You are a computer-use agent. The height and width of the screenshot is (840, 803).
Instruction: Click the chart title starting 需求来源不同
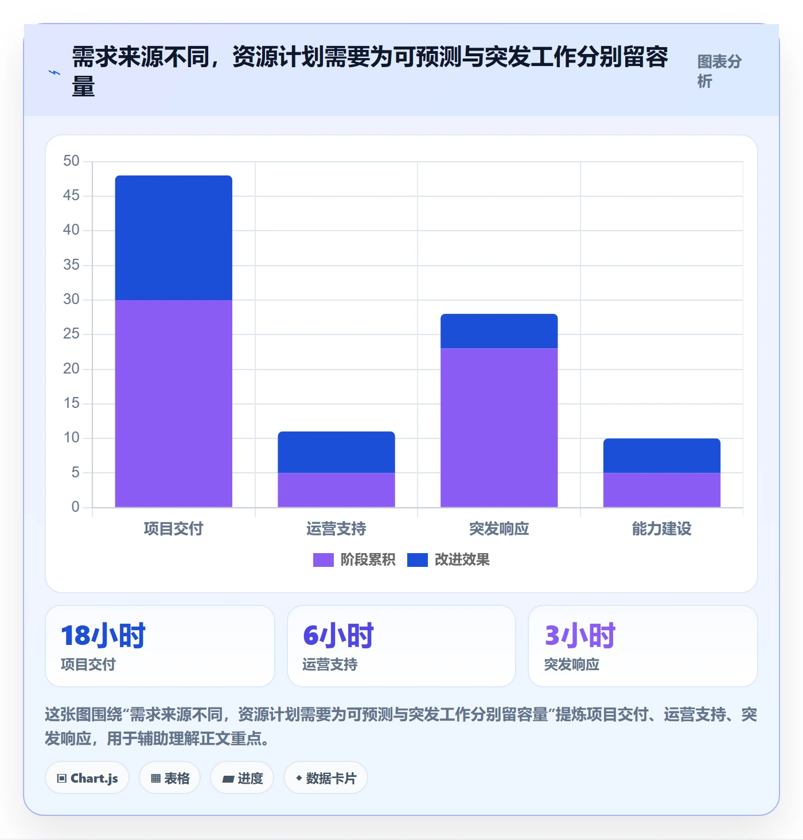pyautogui.click(x=370, y=72)
